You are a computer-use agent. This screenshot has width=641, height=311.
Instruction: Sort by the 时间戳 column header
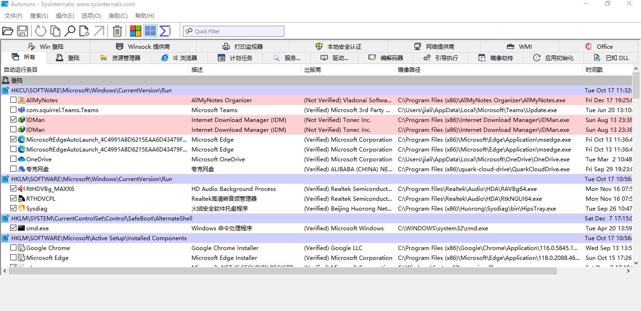coord(608,69)
